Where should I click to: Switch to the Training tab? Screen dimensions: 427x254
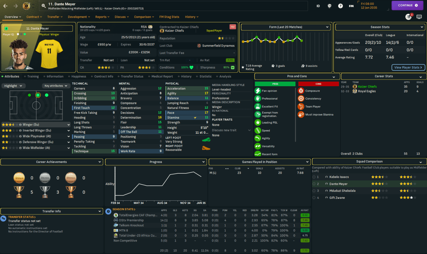(33, 76)
